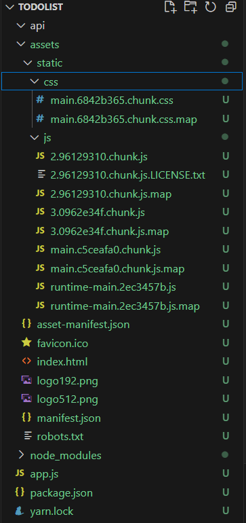Open 2.96129310.chunk.js file
Image resolution: width=246 pixels, height=523 pixels.
click(99, 156)
